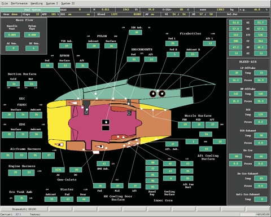Viewport: 271px width, 217px height.
Task: Click the VIB Amb. value box
Action: pyautogui.click(x=65, y=46)
